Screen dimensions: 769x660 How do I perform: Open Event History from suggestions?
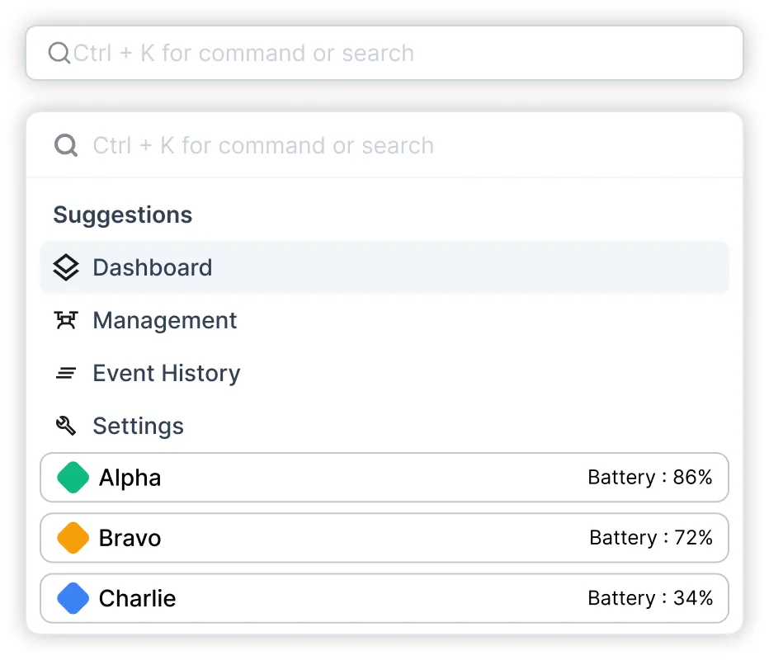click(x=167, y=374)
